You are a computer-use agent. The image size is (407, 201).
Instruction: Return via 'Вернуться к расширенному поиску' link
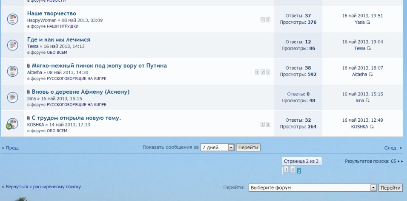point(43,187)
